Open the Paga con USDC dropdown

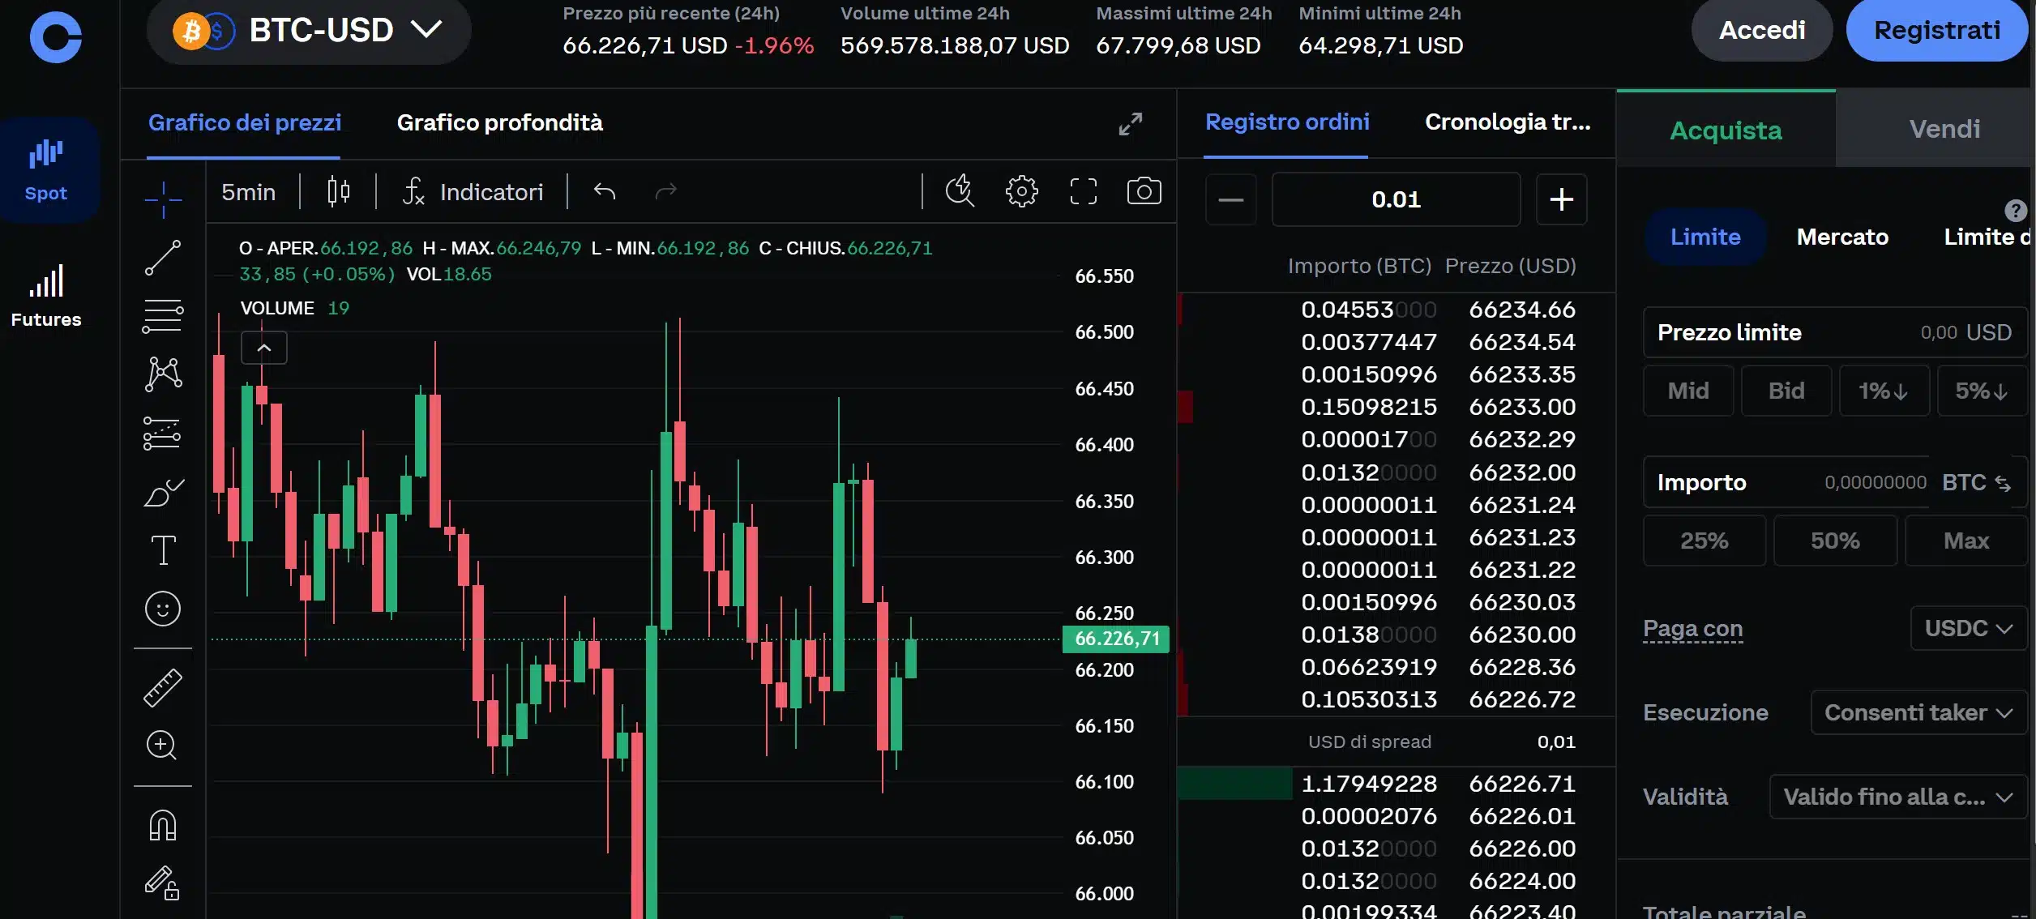coord(1968,628)
